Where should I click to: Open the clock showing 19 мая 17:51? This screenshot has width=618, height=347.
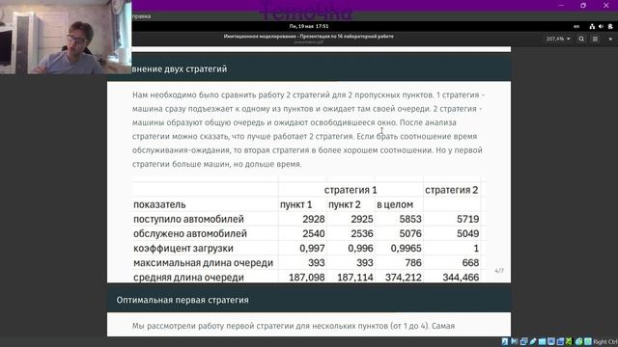(x=309, y=26)
